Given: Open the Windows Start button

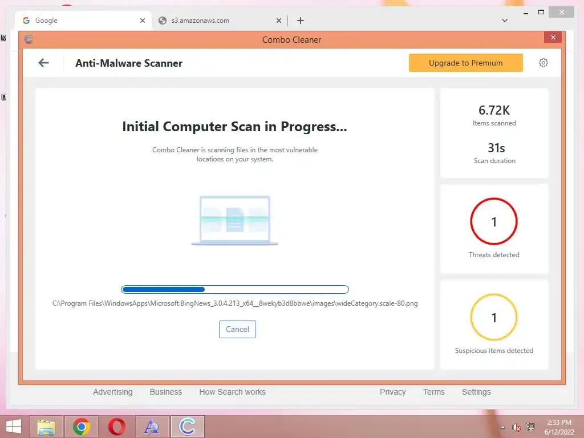Looking at the screenshot, I should [x=14, y=427].
